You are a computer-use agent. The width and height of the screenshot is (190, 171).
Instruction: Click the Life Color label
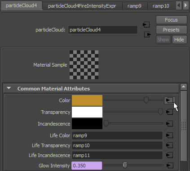click(x=60, y=135)
